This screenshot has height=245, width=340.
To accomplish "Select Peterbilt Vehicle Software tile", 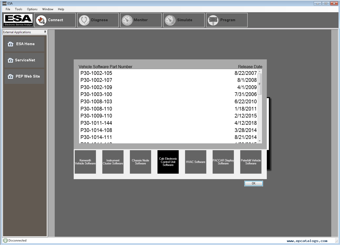I will 251,162.
